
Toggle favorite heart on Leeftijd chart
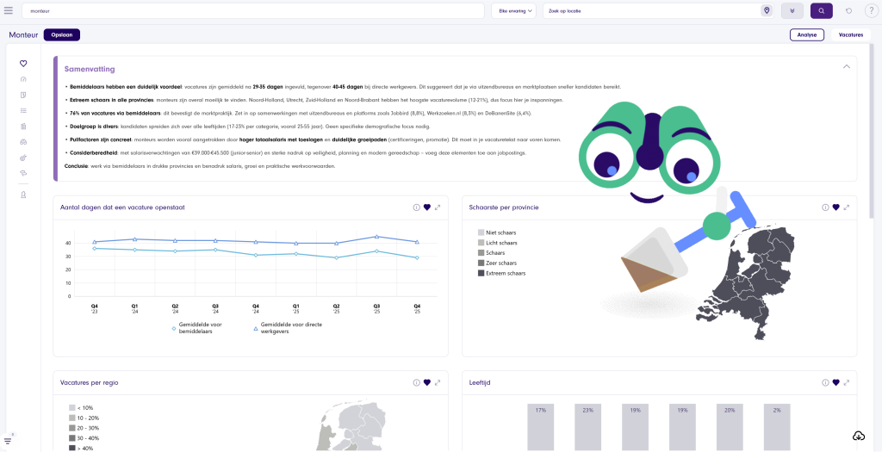(835, 382)
